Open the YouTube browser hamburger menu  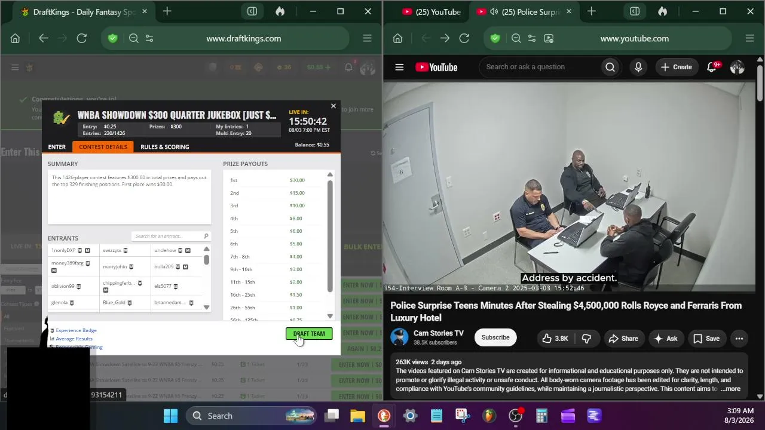tap(750, 38)
